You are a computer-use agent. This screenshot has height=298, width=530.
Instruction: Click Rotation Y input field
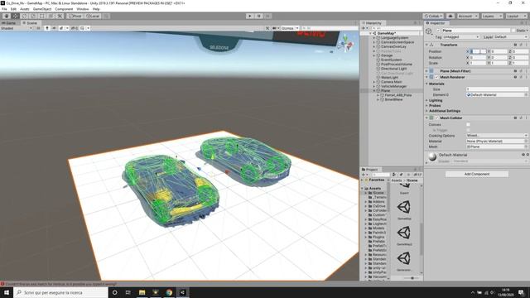(x=499, y=57)
